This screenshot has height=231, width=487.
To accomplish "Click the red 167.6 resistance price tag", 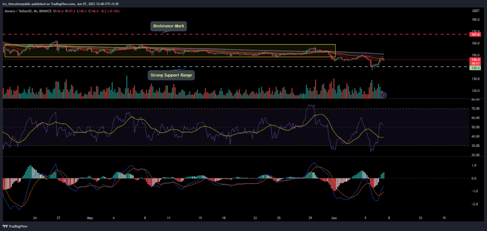I will pos(475,35).
